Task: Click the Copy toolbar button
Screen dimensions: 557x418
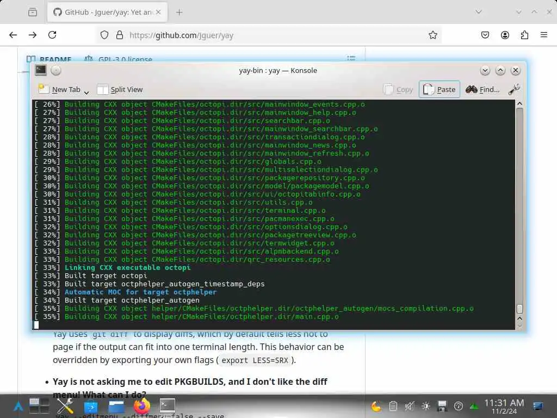Action: point(398,90)
